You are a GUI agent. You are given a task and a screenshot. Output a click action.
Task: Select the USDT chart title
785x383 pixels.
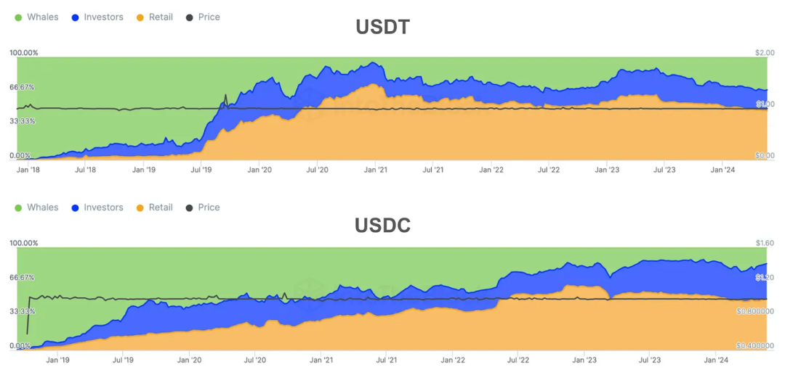click(383, 27)
